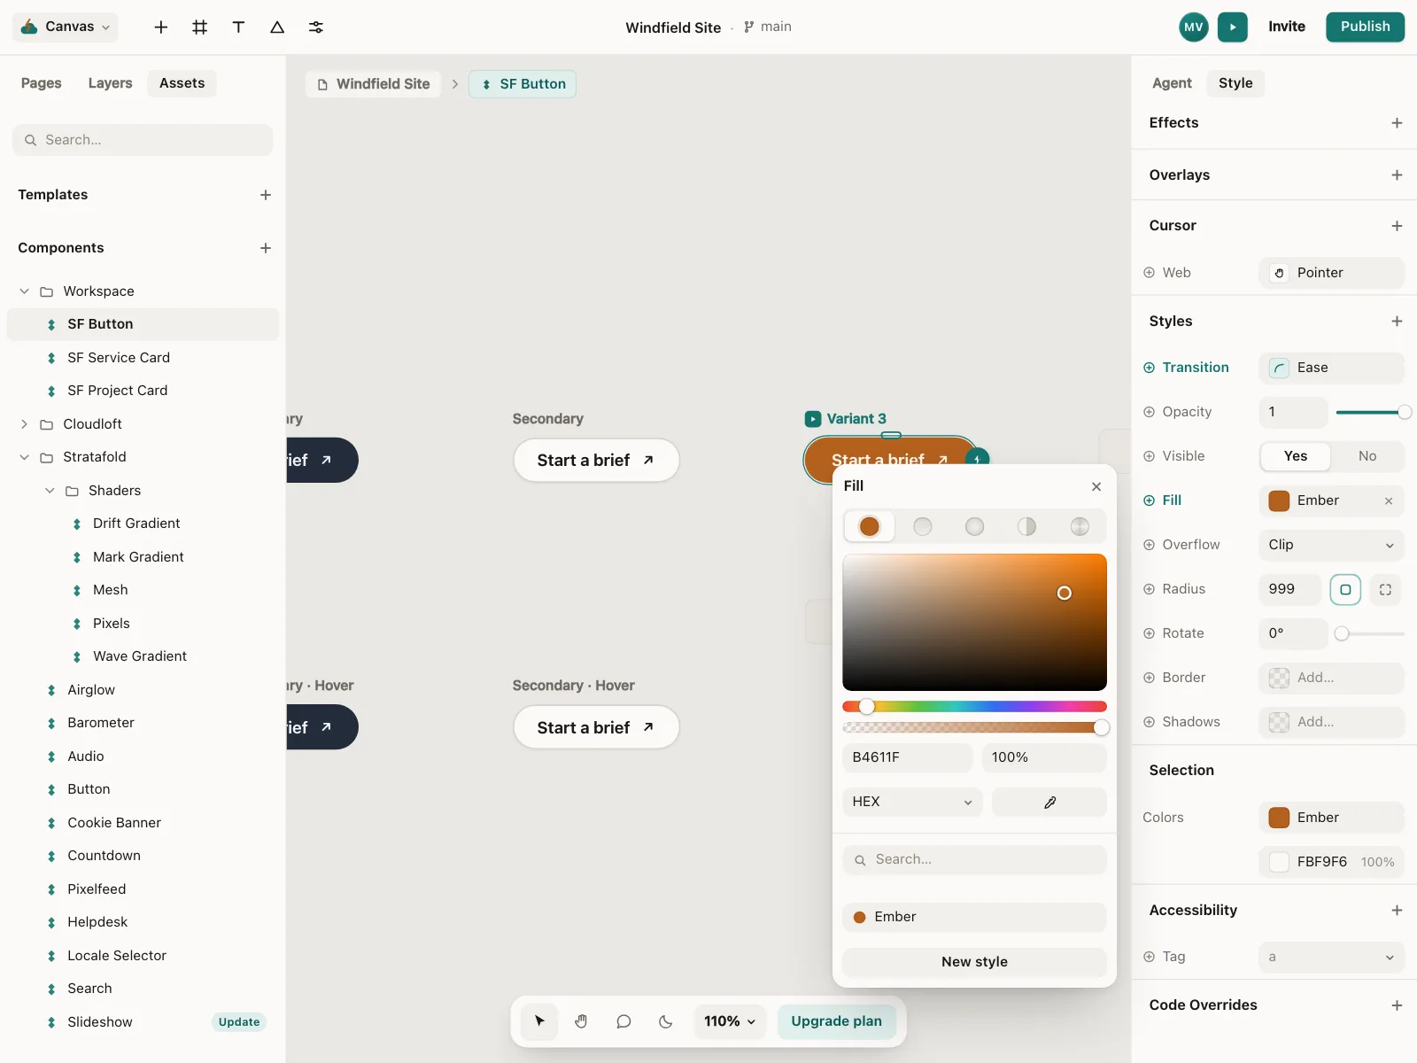Select the uniform radius icon

[x=1345, y=590]
